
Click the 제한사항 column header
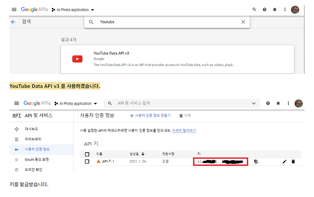pos(168,154)
